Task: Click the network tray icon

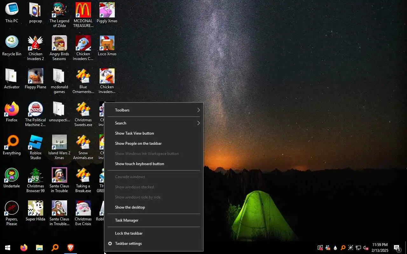Action: (x=358, y=248)
